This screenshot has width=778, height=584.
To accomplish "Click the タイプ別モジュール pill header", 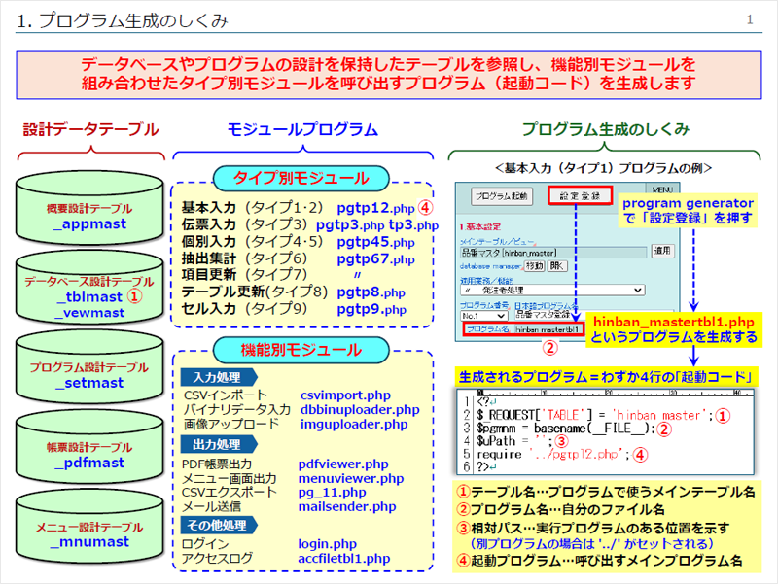I will [x=301, y=178].
